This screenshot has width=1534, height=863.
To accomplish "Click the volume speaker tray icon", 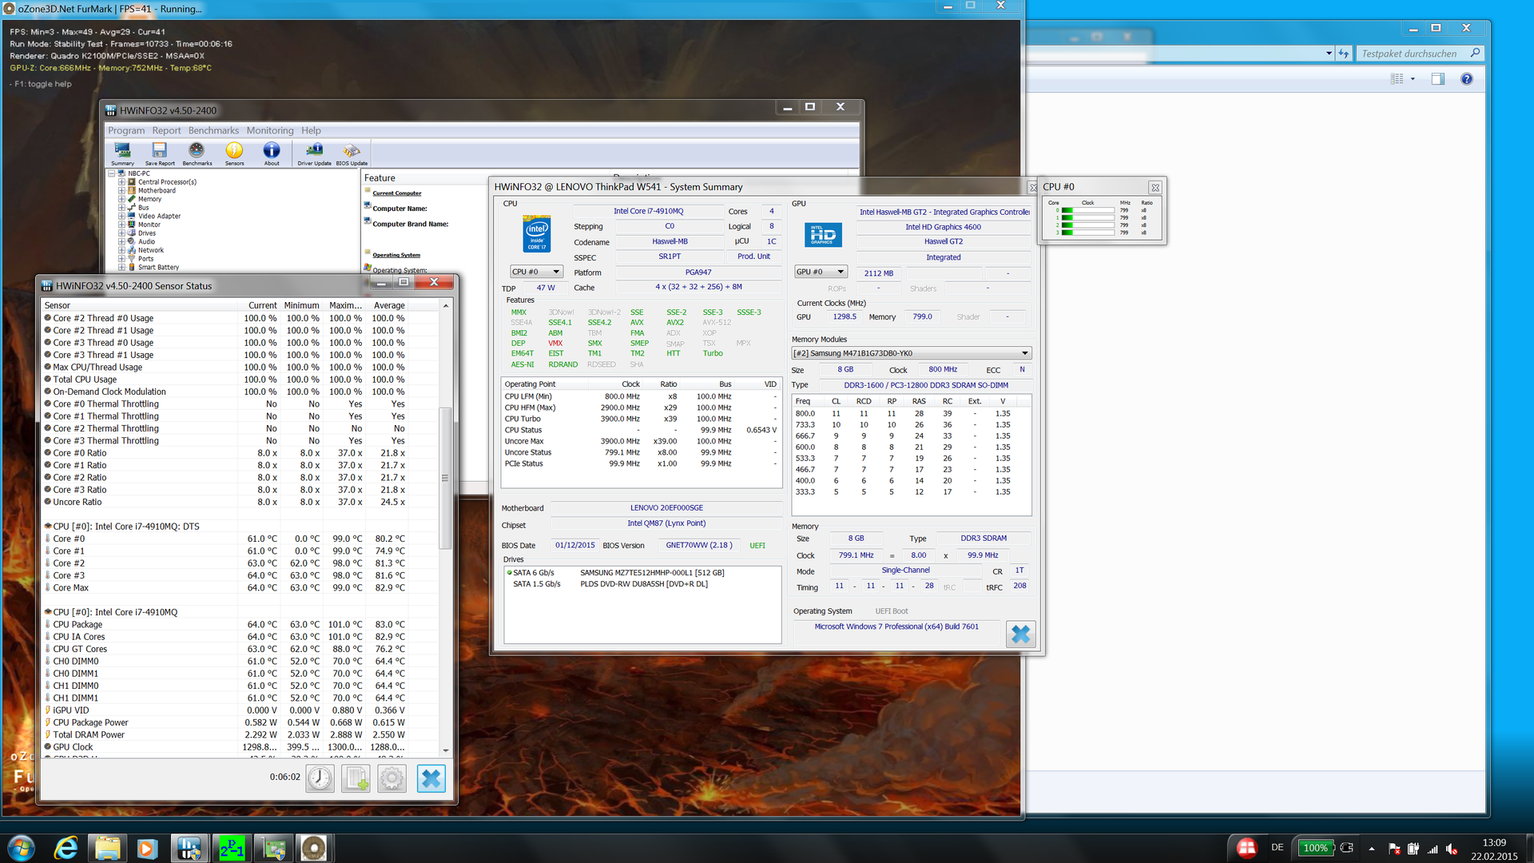I will coord(1452,849).
